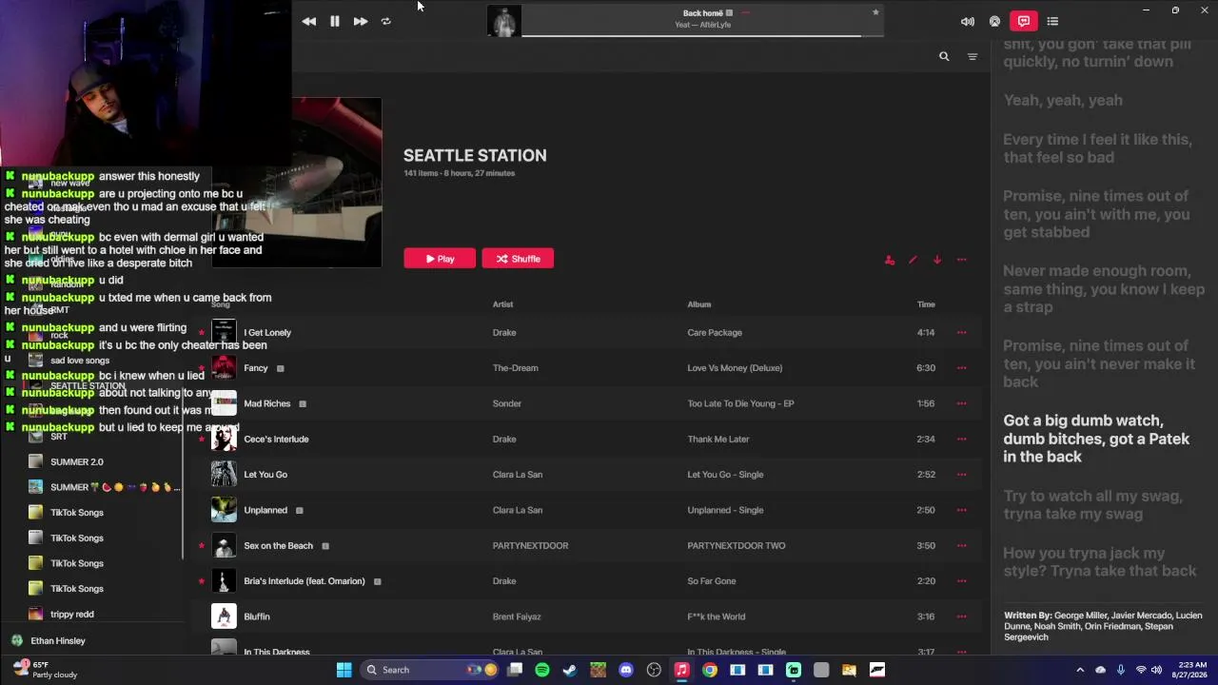This screenshot has height=685, width=1218.
Task: Open OBS Studio from the taskbar
Action: tap(654, 670)
